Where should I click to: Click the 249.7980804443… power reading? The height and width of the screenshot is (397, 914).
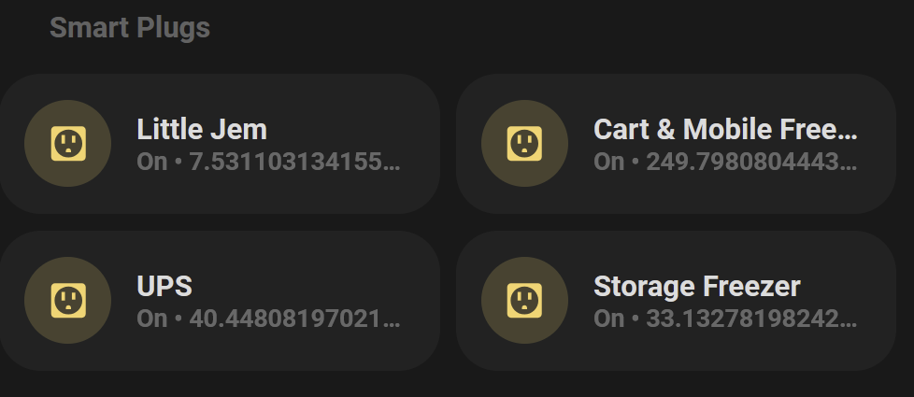click(752, 162)
